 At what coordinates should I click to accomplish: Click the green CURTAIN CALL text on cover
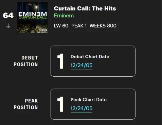(33, 18)
